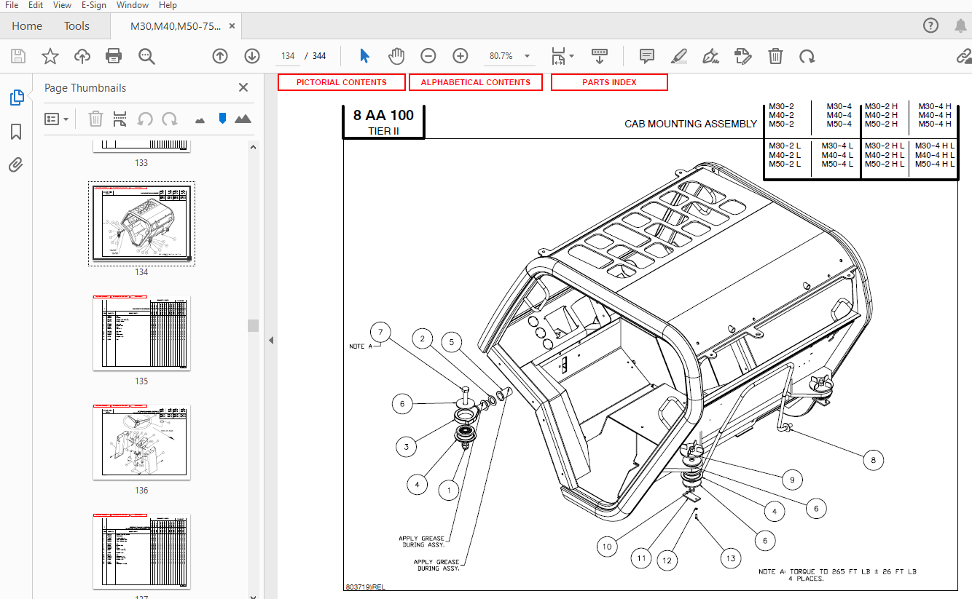
Task: Select the page 136 thumbnail
Action: point(141,442)
